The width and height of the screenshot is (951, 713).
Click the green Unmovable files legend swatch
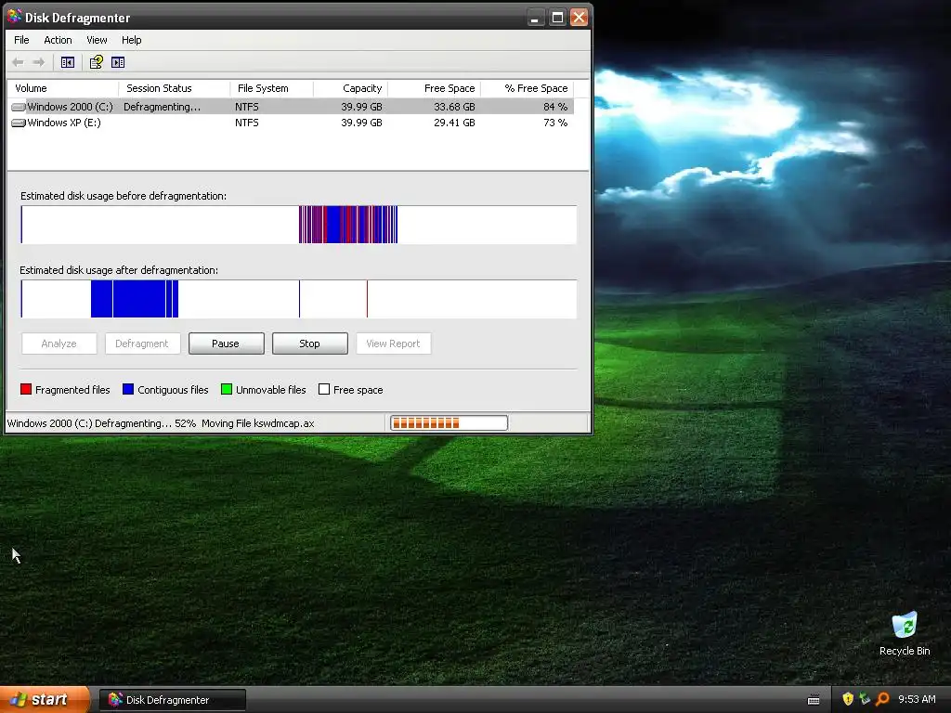[x=227, y=389]
